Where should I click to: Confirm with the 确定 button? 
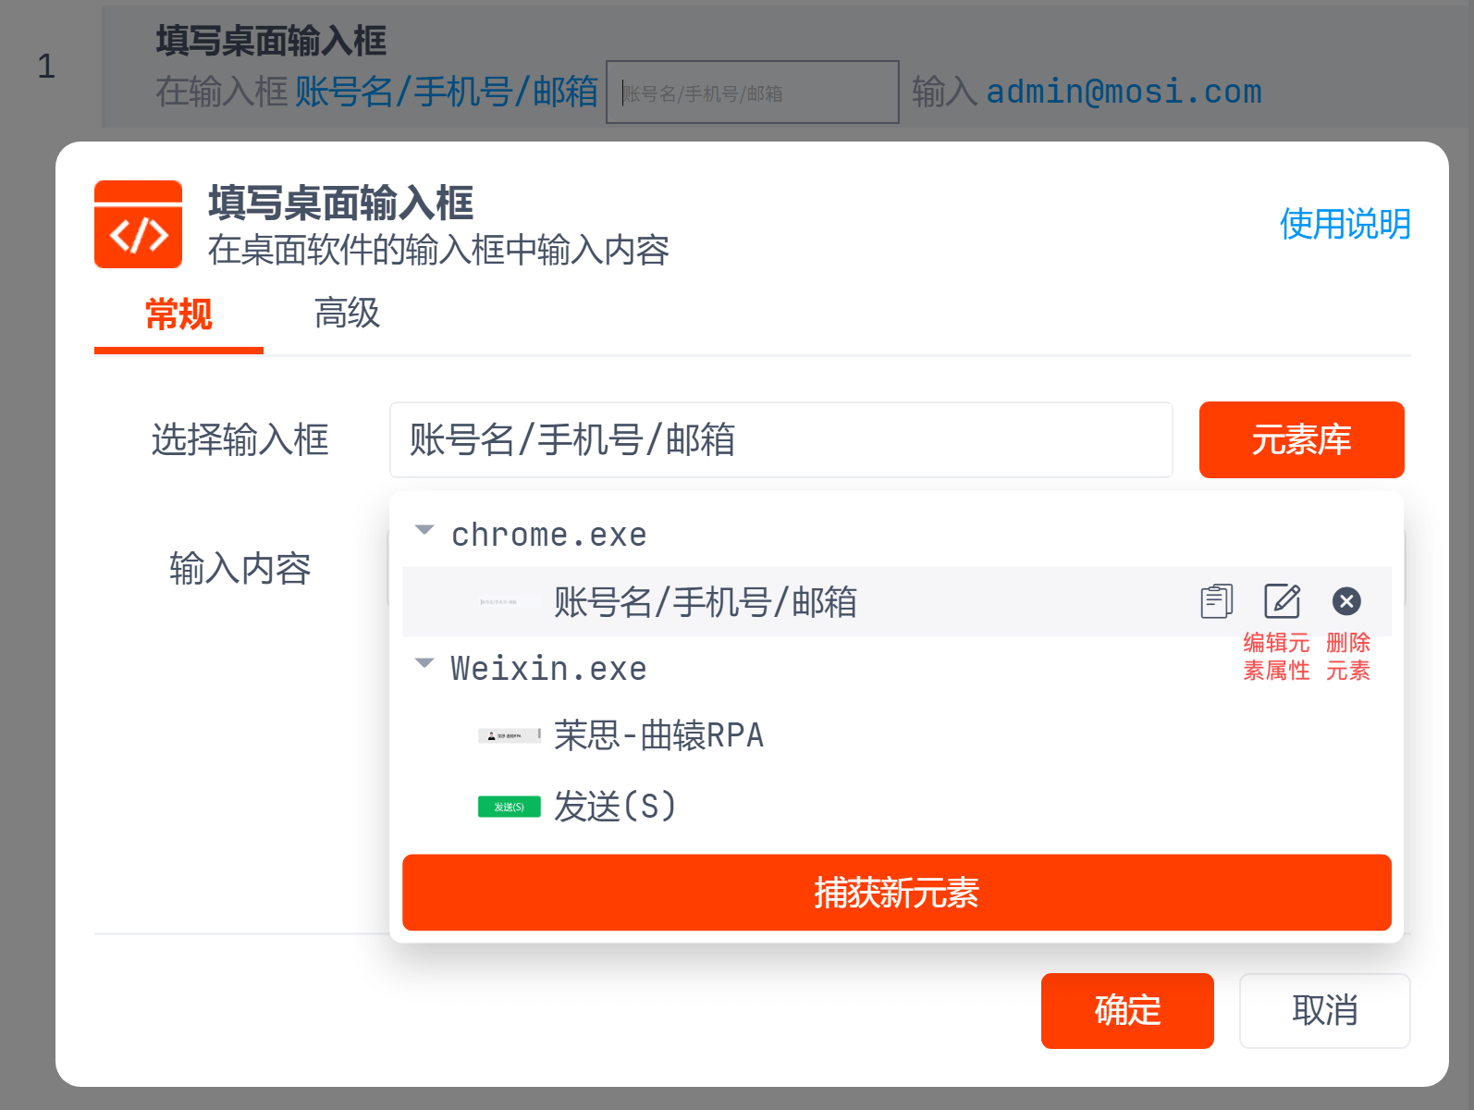tap(1127, 1011)
